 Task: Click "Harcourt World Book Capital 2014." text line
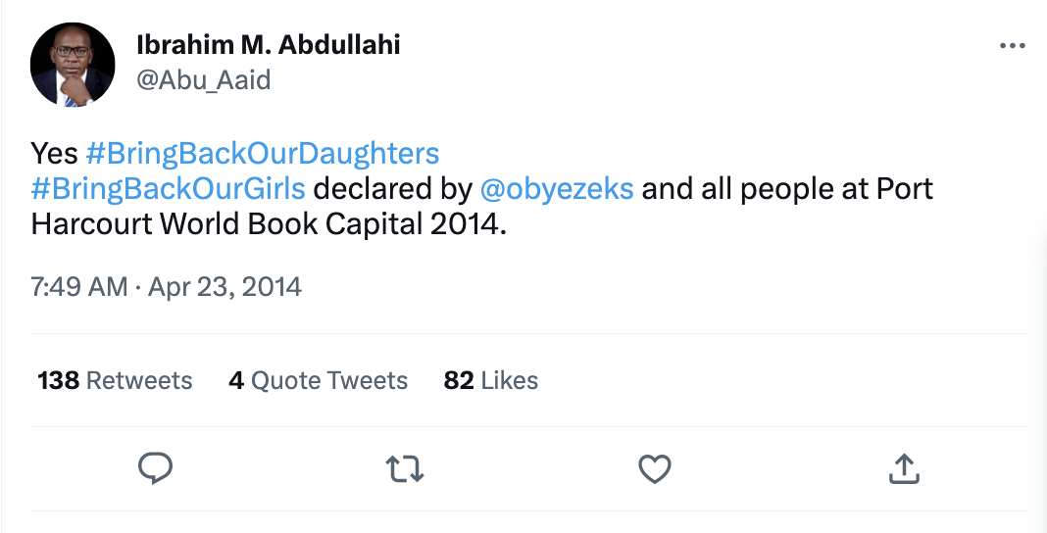[270, 223]
